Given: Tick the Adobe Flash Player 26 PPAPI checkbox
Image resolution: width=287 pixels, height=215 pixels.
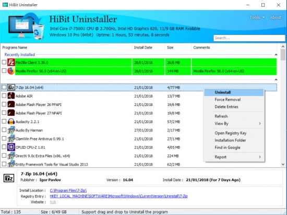Looking at the screenshot, I should (4, 104).
